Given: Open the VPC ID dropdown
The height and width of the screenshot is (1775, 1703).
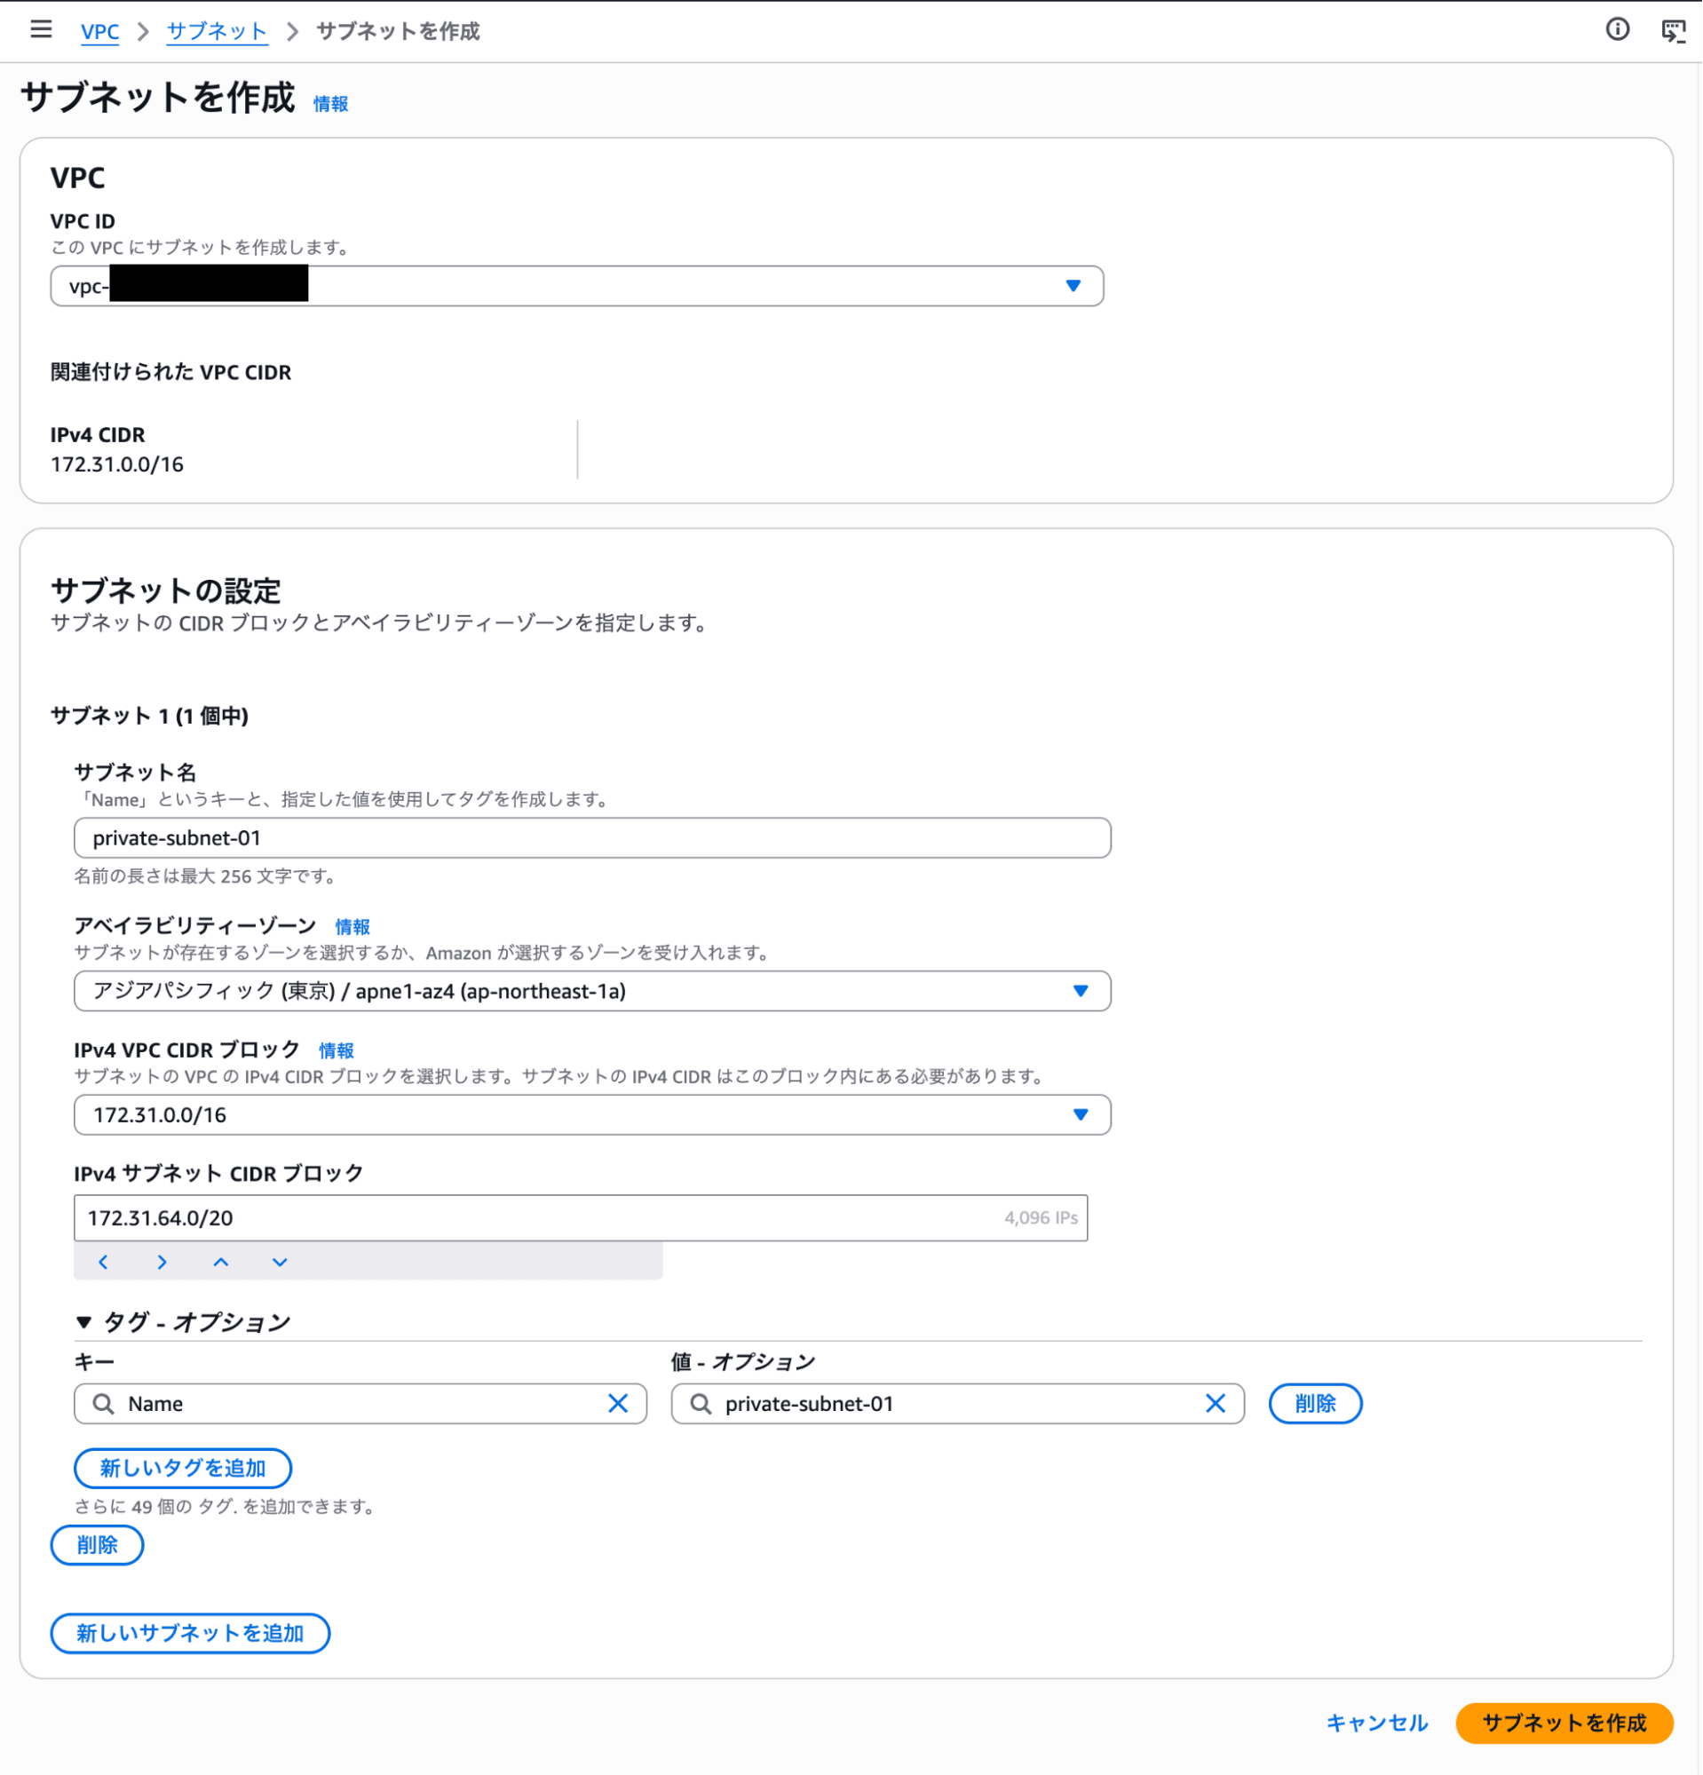Looking at the screenshot, I should tap(577, 286).
